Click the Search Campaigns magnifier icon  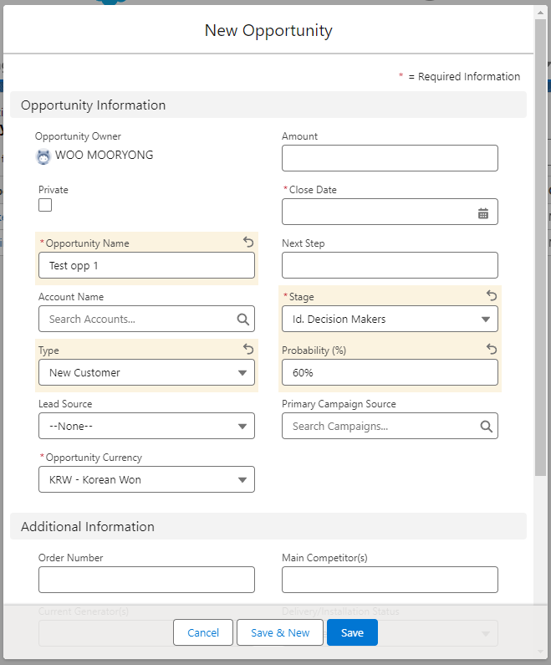pyautogui.click(x=486, y=426)
